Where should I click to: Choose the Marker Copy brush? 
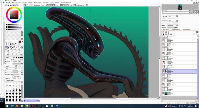coord(7,47)
